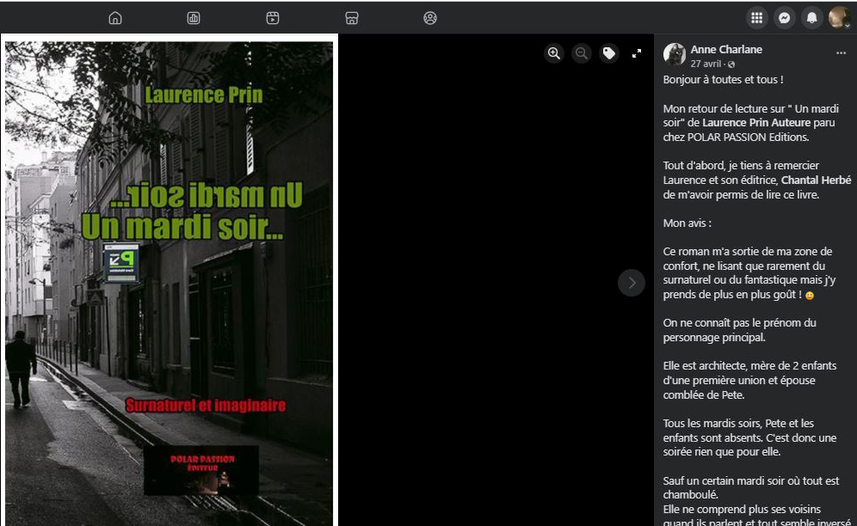Enter fullscreen photo mode
The height and width of the screenshot is (526, 857).
(x=637, y=53)
